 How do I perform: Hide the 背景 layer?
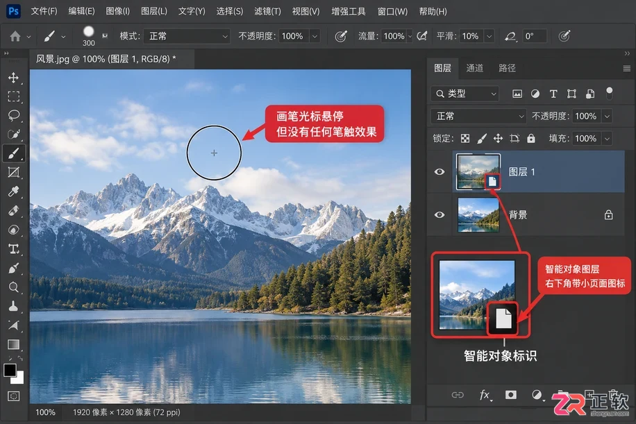coord(440,215)
